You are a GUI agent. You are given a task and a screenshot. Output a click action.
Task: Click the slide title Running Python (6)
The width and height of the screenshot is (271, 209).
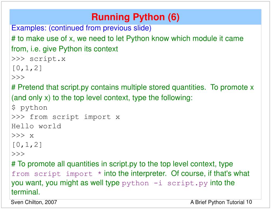click(135, 17)
